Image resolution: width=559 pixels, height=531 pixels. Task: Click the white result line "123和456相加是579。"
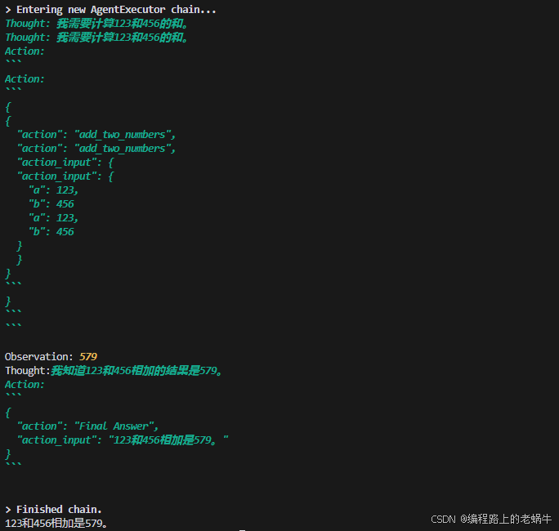[x=56, y=523]
